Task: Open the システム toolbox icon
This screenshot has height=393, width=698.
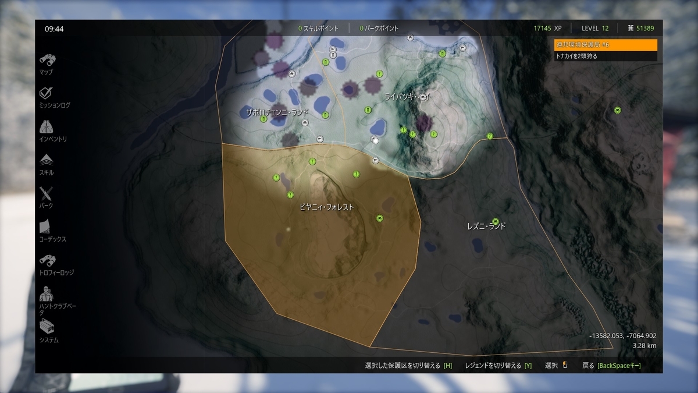Action: click(x=47, y=327)
